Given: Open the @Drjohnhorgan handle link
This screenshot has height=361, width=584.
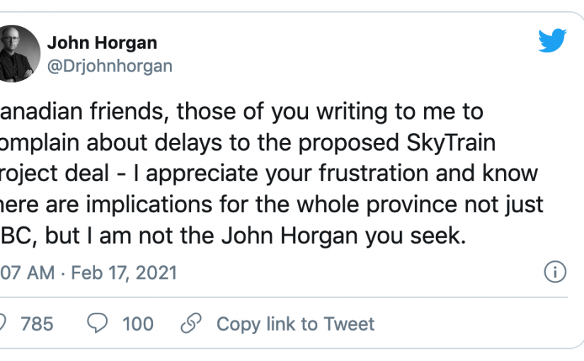Looking at the screenshot, I should (109, 66).
